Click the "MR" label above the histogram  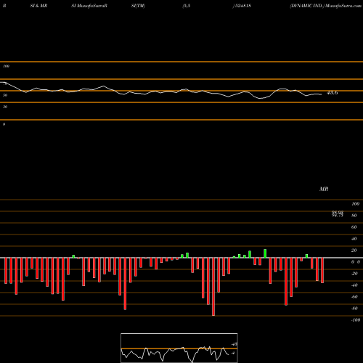click(x=324, y=189)
